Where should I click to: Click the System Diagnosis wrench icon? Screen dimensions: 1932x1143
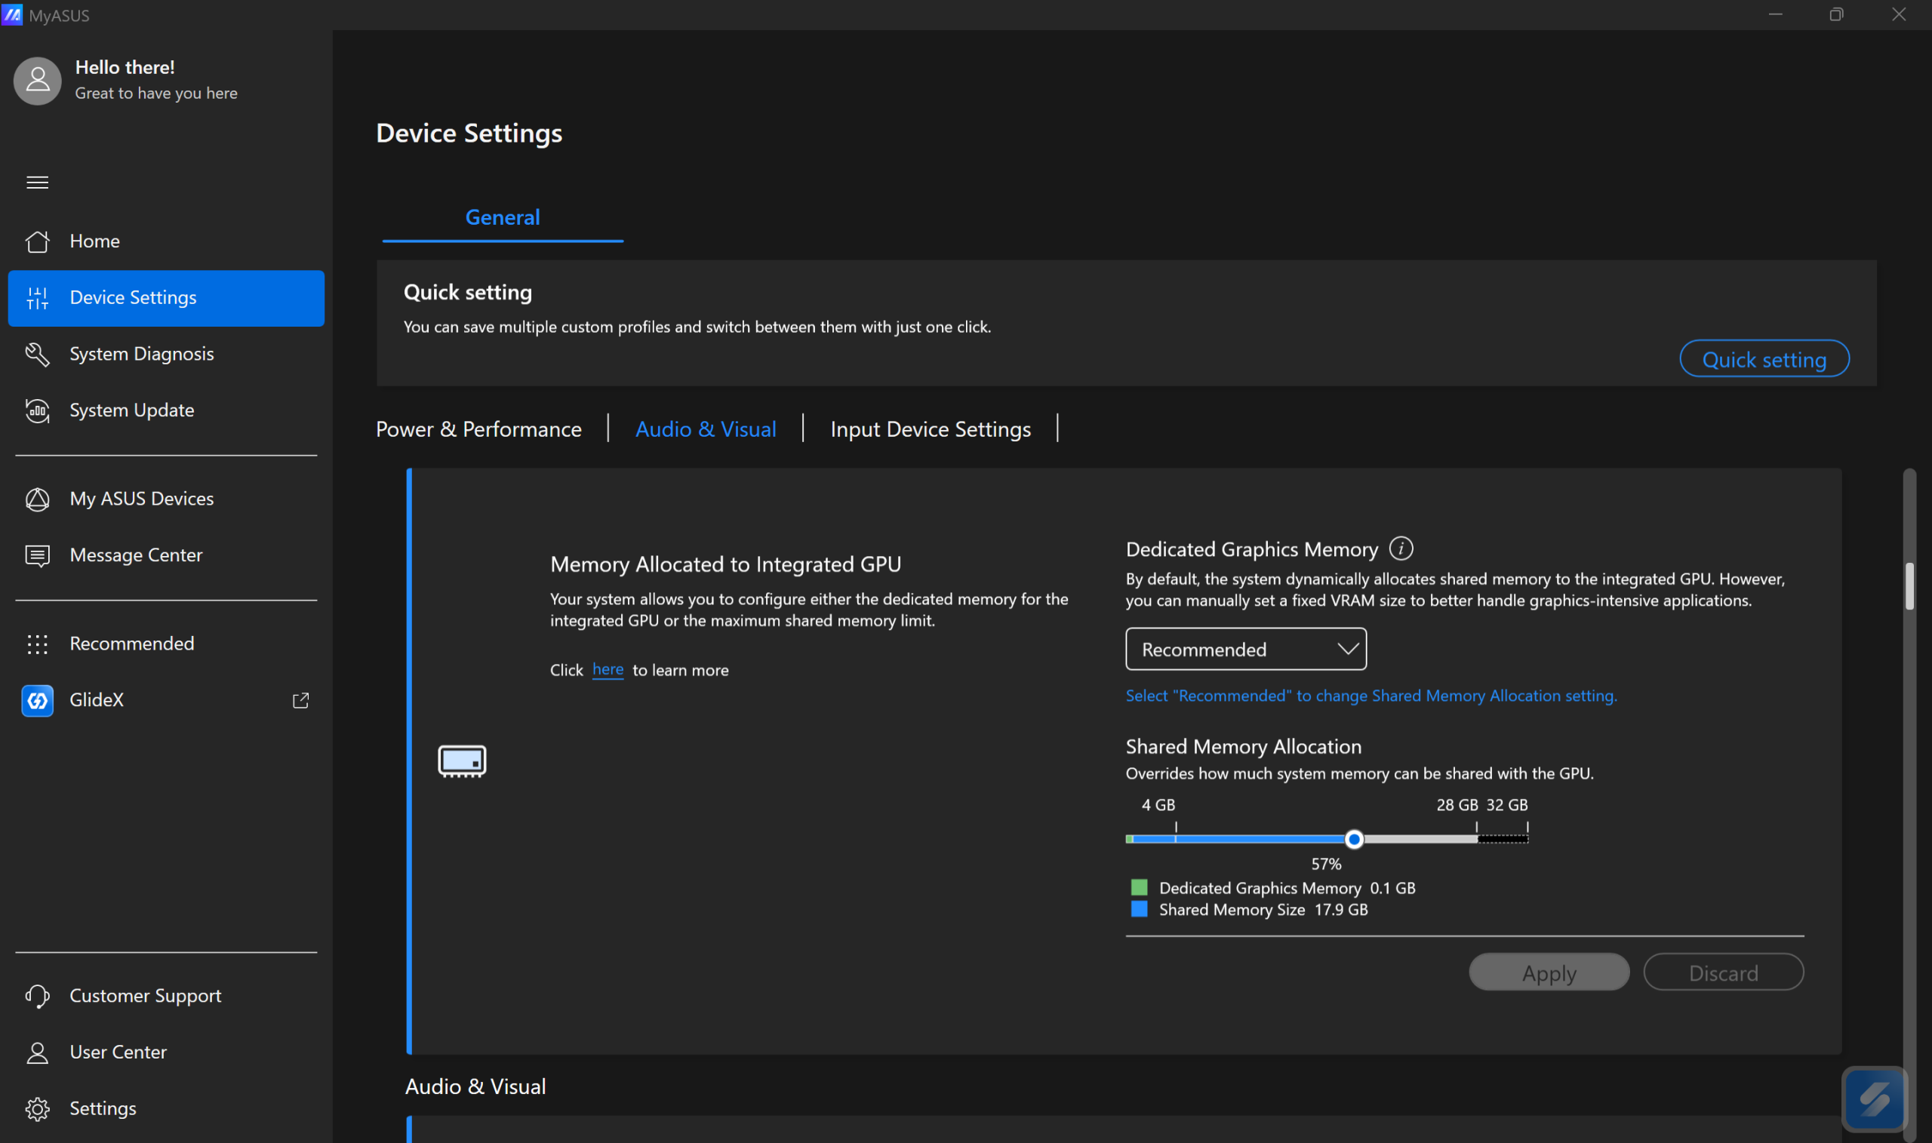(x=37, y=355)
